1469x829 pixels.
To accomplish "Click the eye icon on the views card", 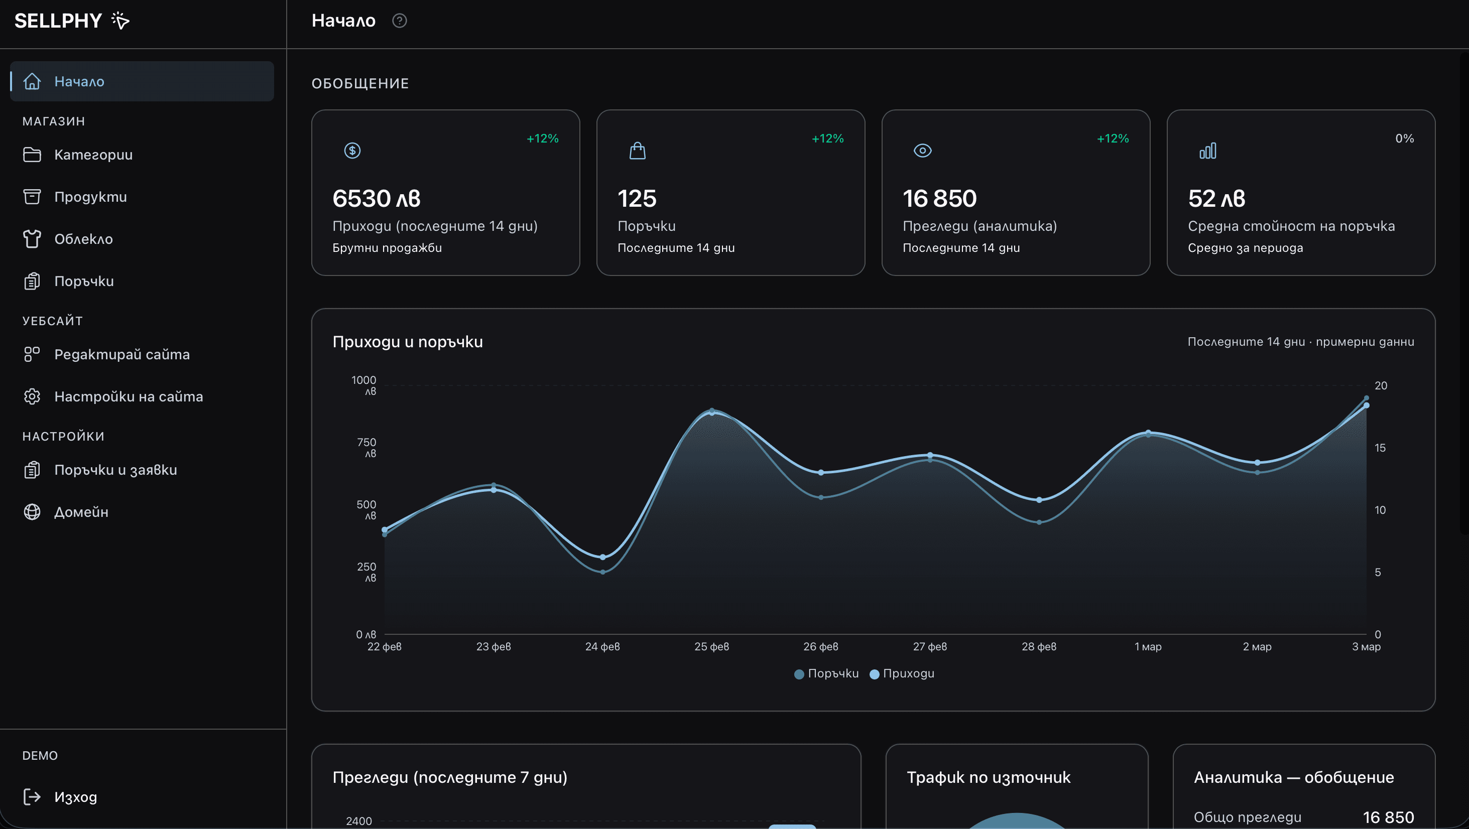I will coord(922,151).
